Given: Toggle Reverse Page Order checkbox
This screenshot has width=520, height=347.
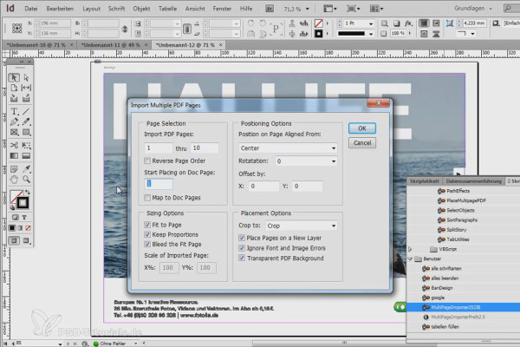Looking at the screenshot, I should tap(147, 160).
